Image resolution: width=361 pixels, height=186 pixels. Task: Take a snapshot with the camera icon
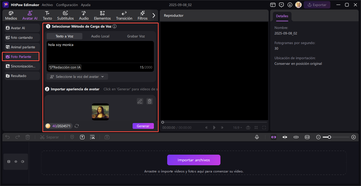pyautogui.click(x=248, y=128)
